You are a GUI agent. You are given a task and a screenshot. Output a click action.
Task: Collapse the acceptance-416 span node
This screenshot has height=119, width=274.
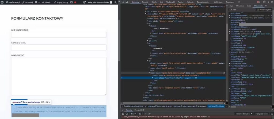pos(149,73)
